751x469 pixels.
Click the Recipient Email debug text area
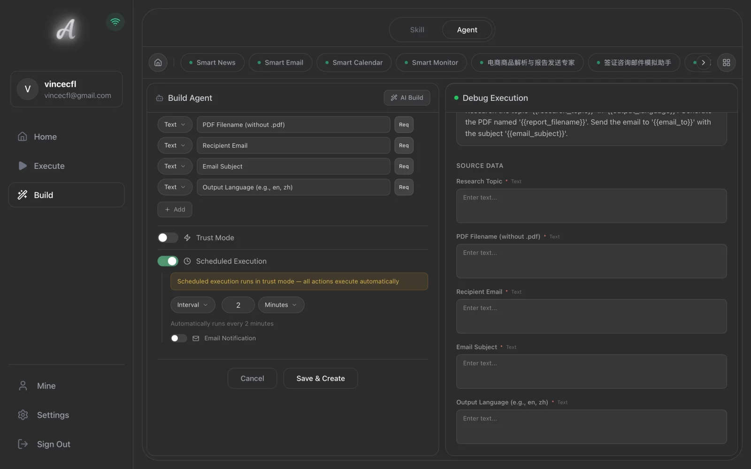click(591, 317)
